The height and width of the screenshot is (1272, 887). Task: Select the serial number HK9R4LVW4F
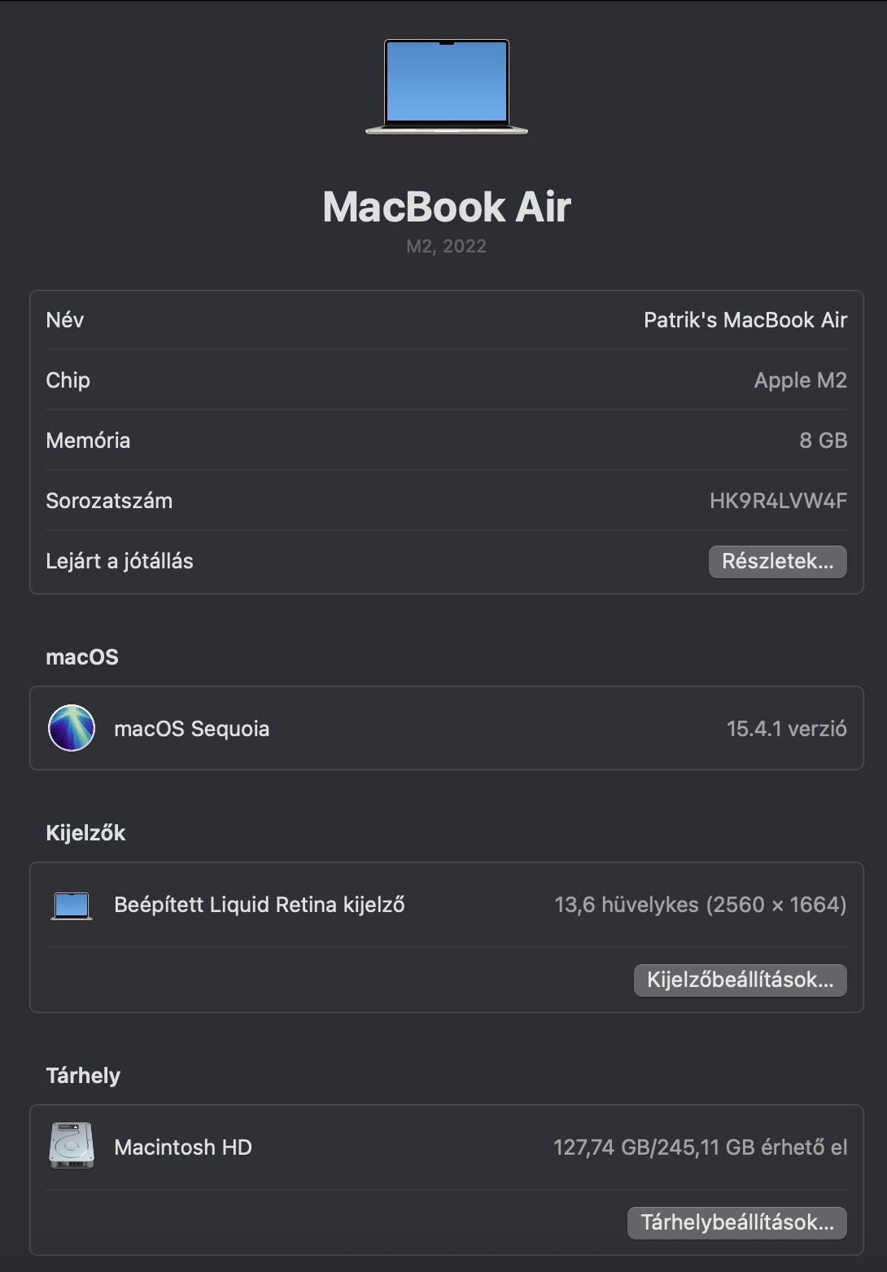click(x=777, y=501)
